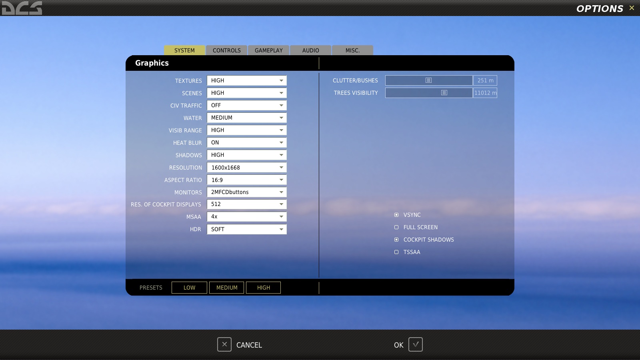Open the CONTROLS tab

227,50
